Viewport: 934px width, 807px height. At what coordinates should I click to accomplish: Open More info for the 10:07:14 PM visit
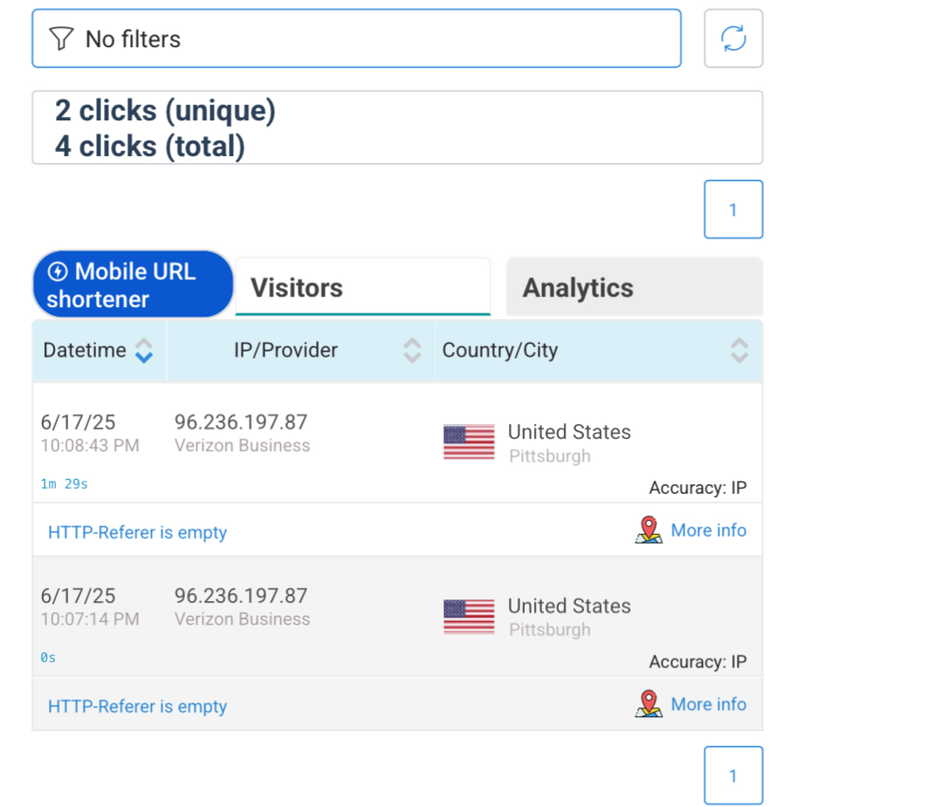708,704
